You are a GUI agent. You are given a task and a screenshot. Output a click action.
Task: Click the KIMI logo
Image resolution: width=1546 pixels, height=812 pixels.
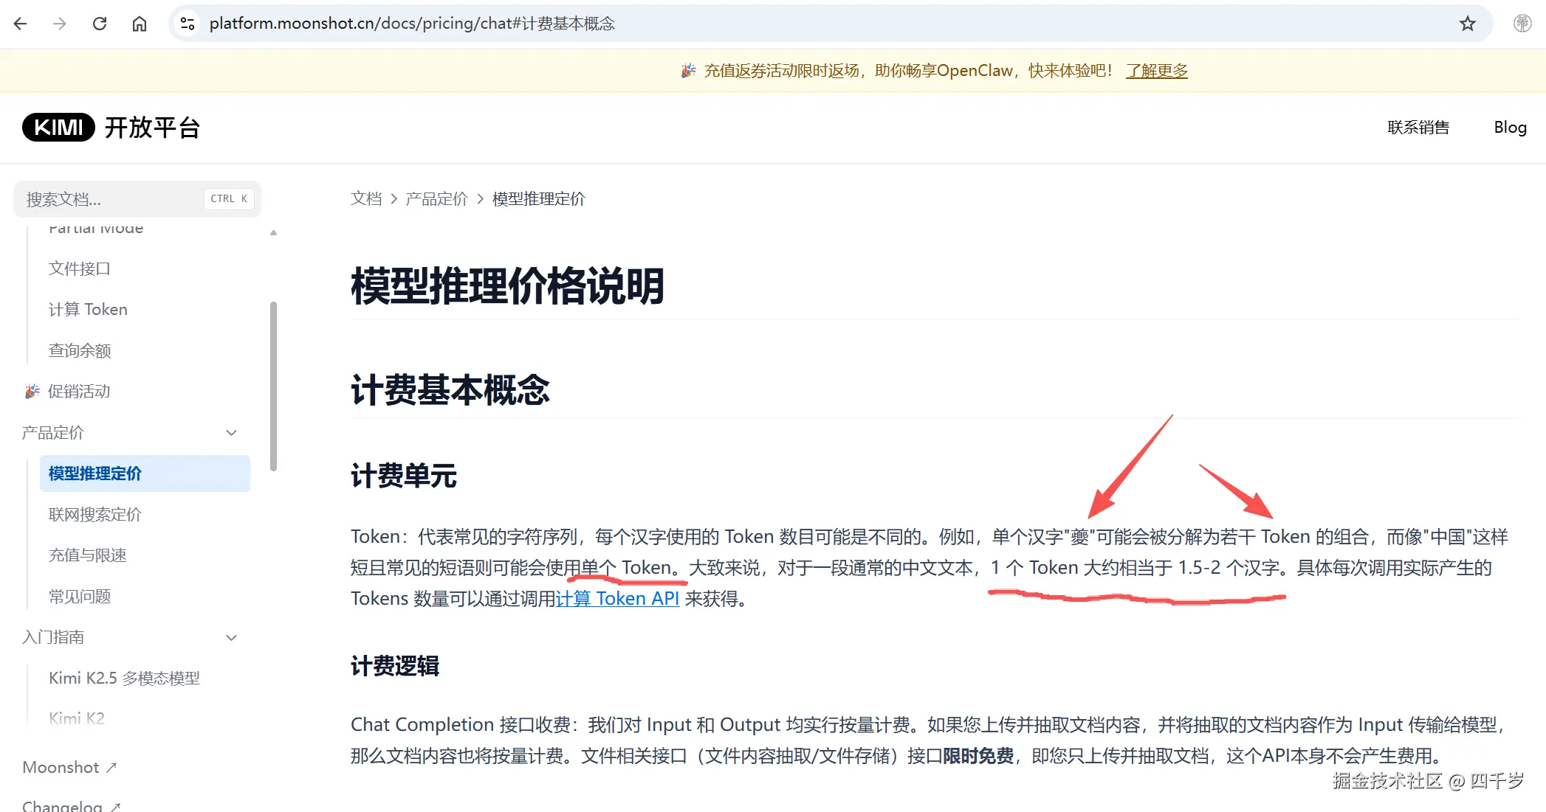58,127
